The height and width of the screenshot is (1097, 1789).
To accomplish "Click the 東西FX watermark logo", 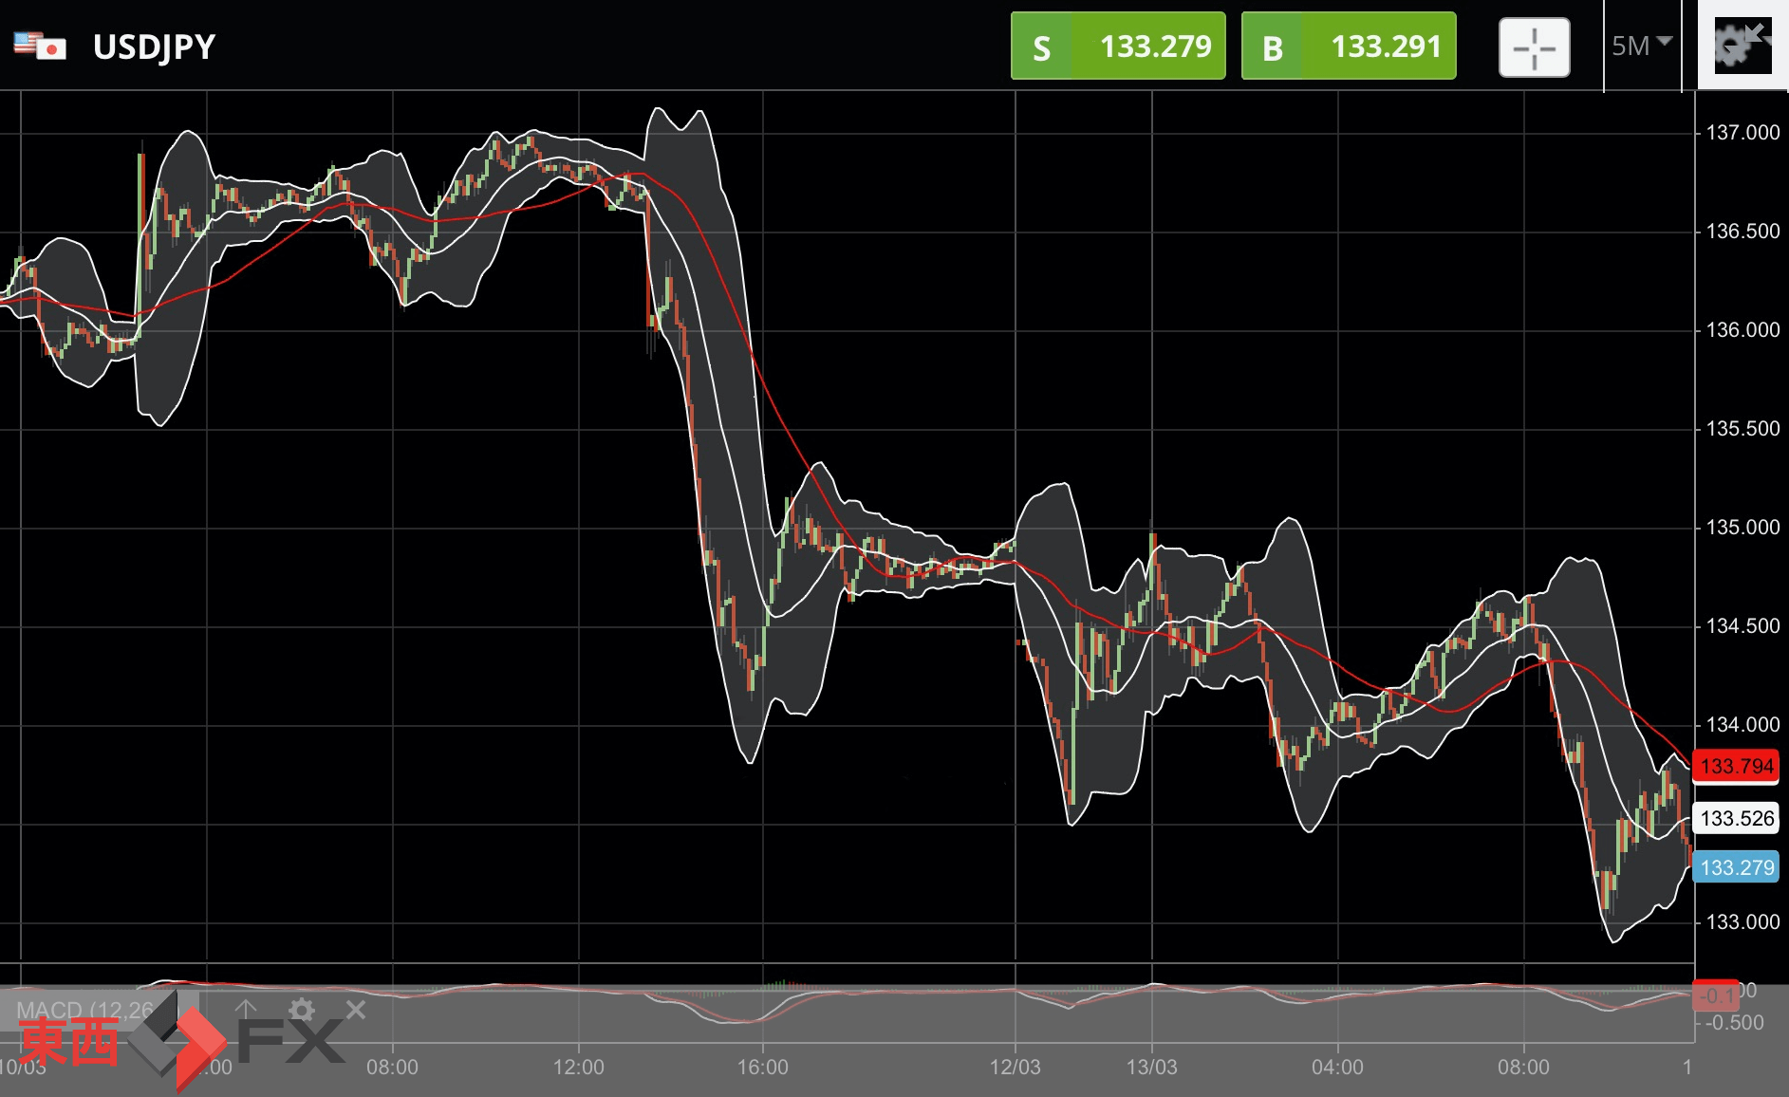I will 180,1041.
